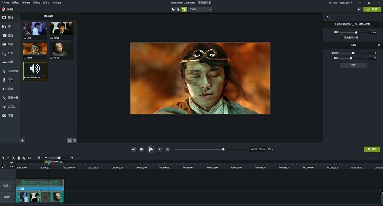Open the Modify (修改) menu
Image resolution: width=383 pixels, height=206 pixels.
(x=26, y=2)
